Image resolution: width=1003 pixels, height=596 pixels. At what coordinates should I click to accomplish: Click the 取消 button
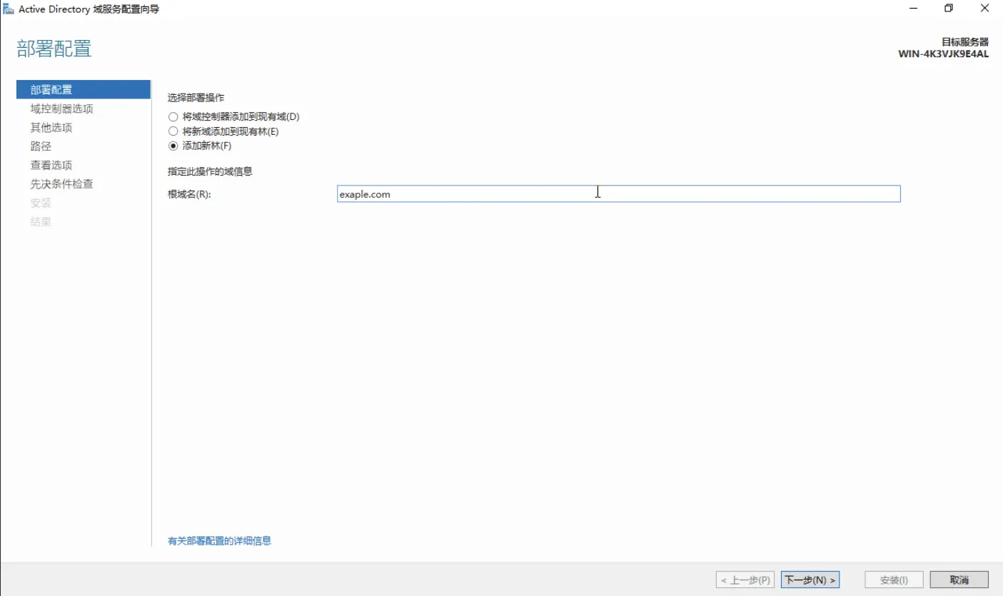[x=959, y=580]
